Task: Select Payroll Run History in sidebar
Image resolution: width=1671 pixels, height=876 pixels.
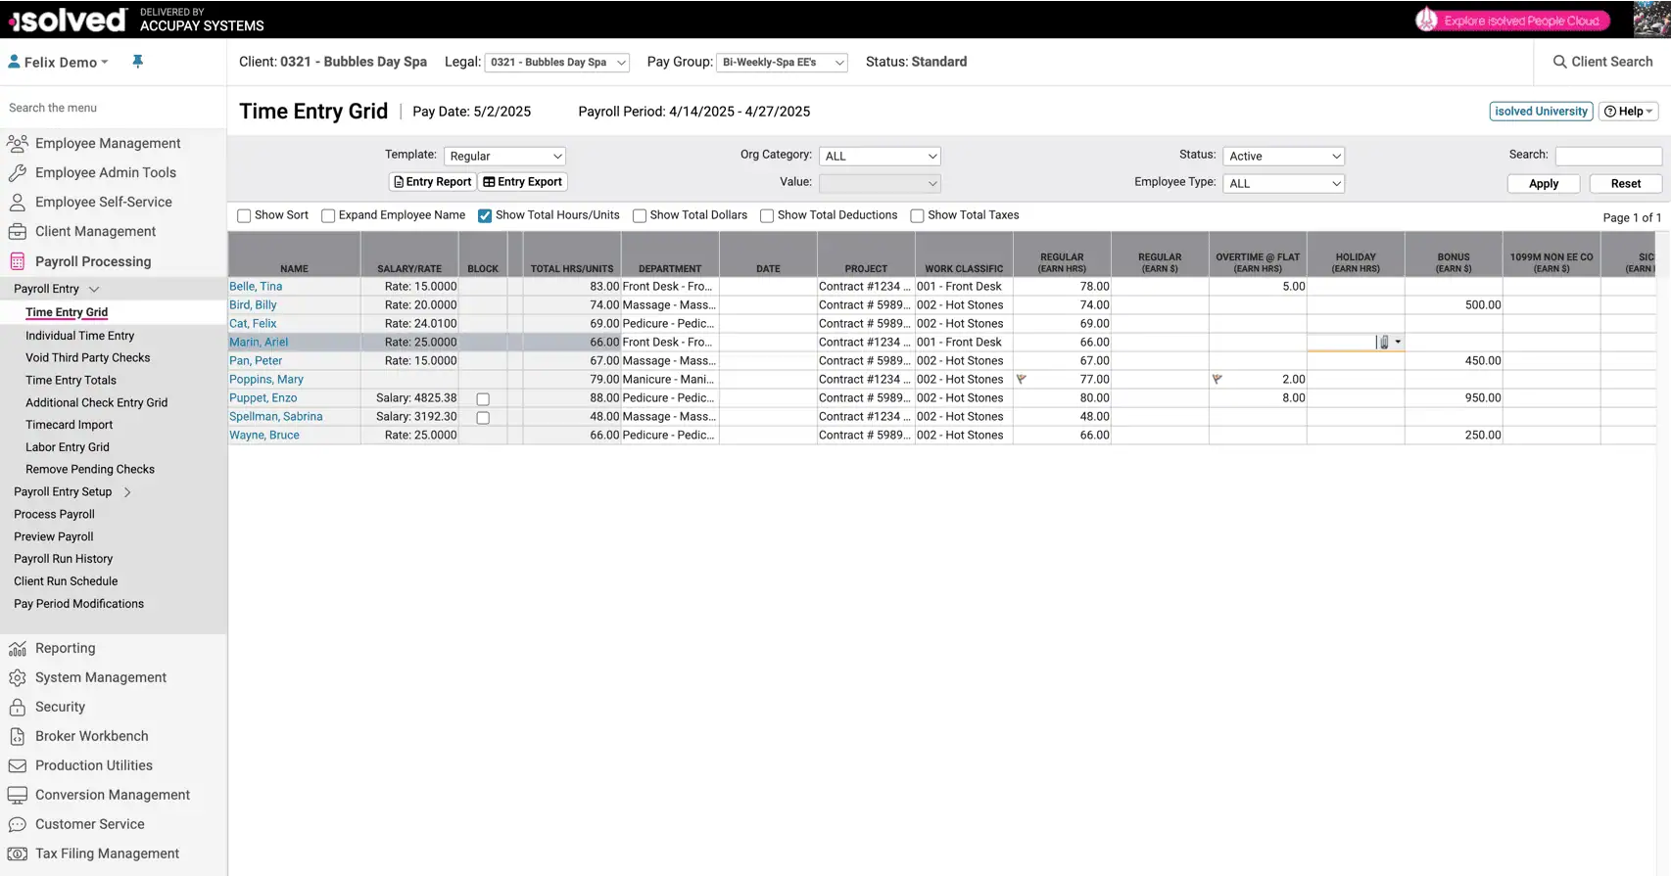Action: pos(63,559)
